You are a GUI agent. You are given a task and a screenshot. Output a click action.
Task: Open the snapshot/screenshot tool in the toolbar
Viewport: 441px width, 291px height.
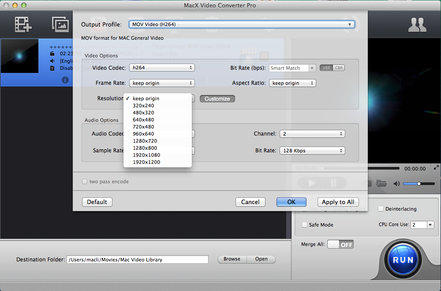[60, 25]
